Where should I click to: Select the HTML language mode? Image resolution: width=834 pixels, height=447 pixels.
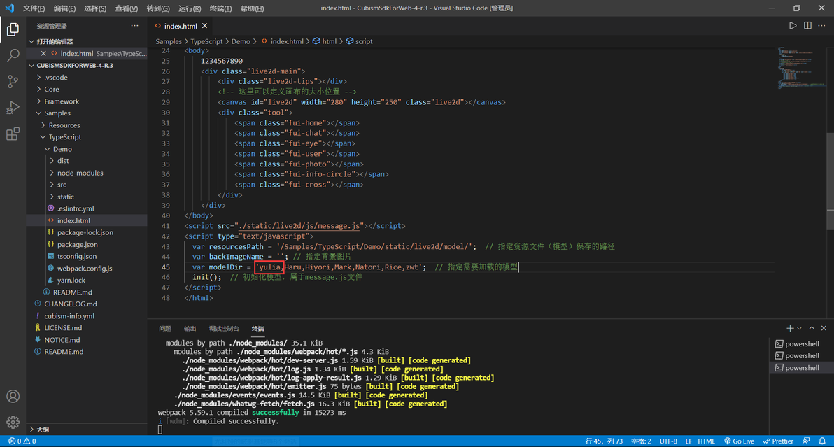coord(707,441)
